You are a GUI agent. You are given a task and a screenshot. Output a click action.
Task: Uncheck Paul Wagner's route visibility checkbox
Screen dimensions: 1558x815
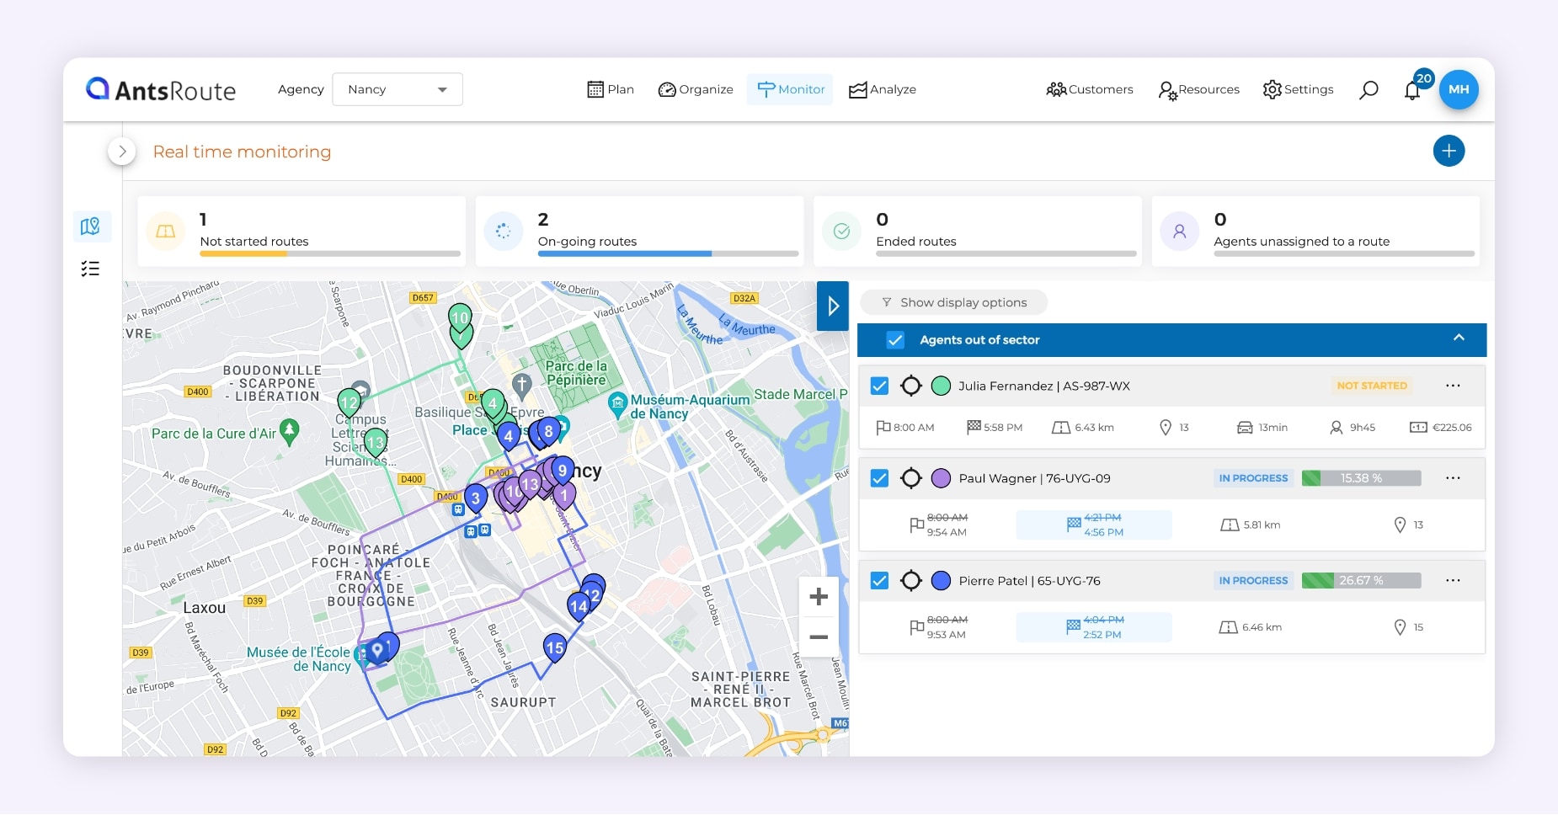click(879, 477)
